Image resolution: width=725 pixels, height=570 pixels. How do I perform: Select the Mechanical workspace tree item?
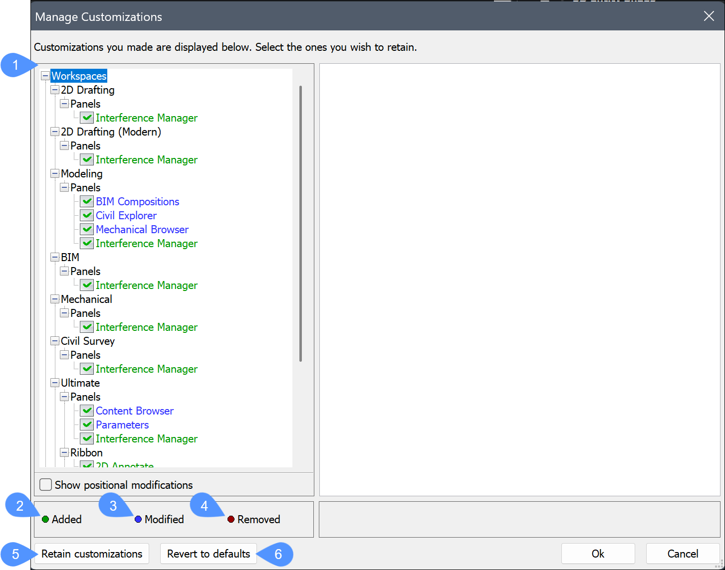(x=86, y=299)
